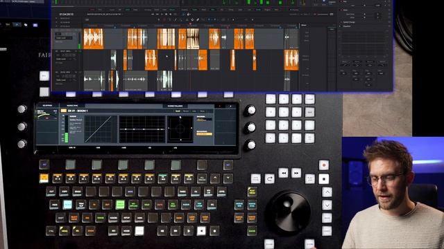Screen dimensions: 444x249
Task: Hit rewind on the bottom transport row
Action: (162, 231)
